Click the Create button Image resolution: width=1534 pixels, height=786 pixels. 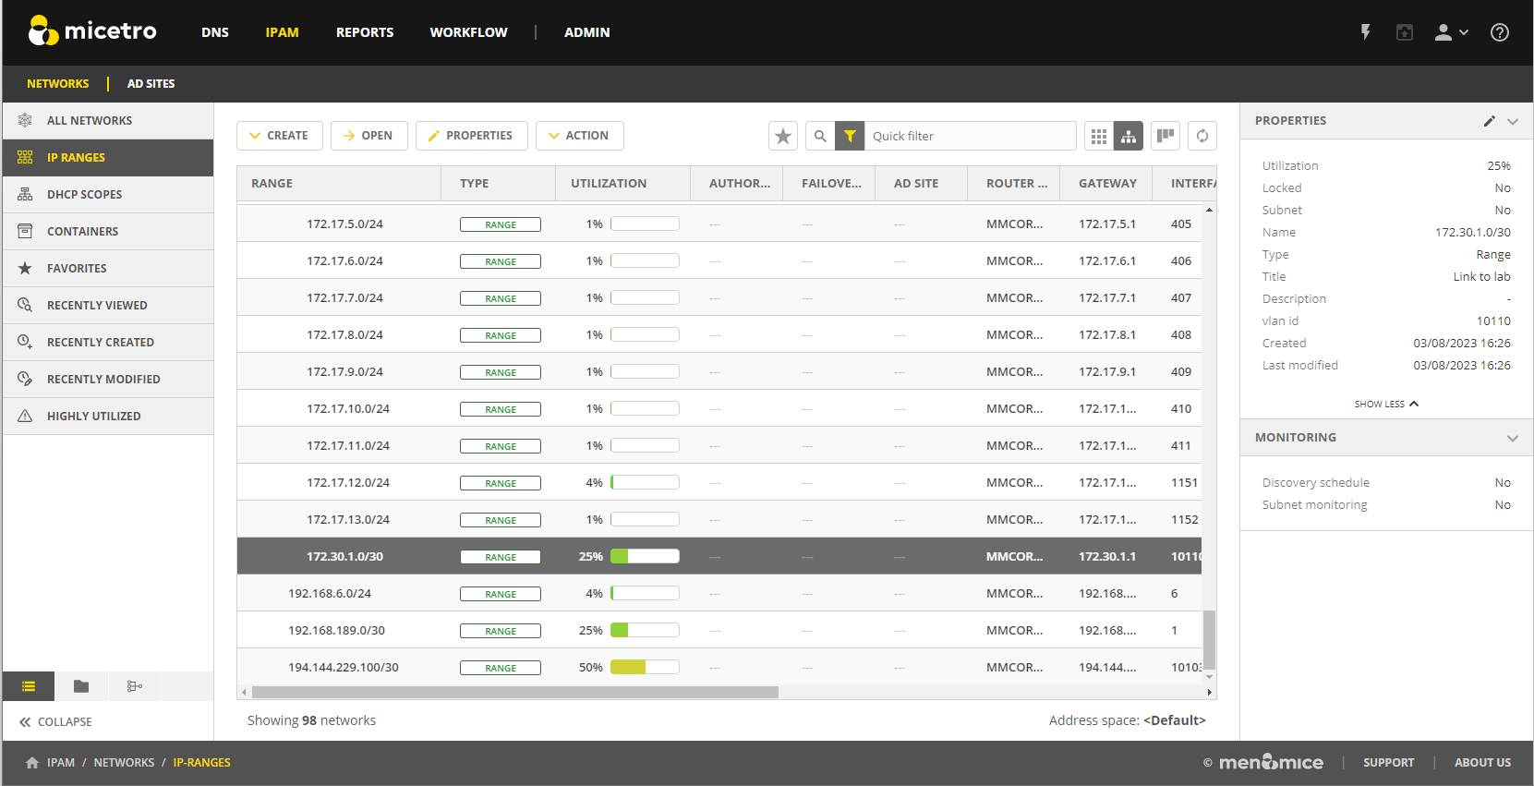279,136
